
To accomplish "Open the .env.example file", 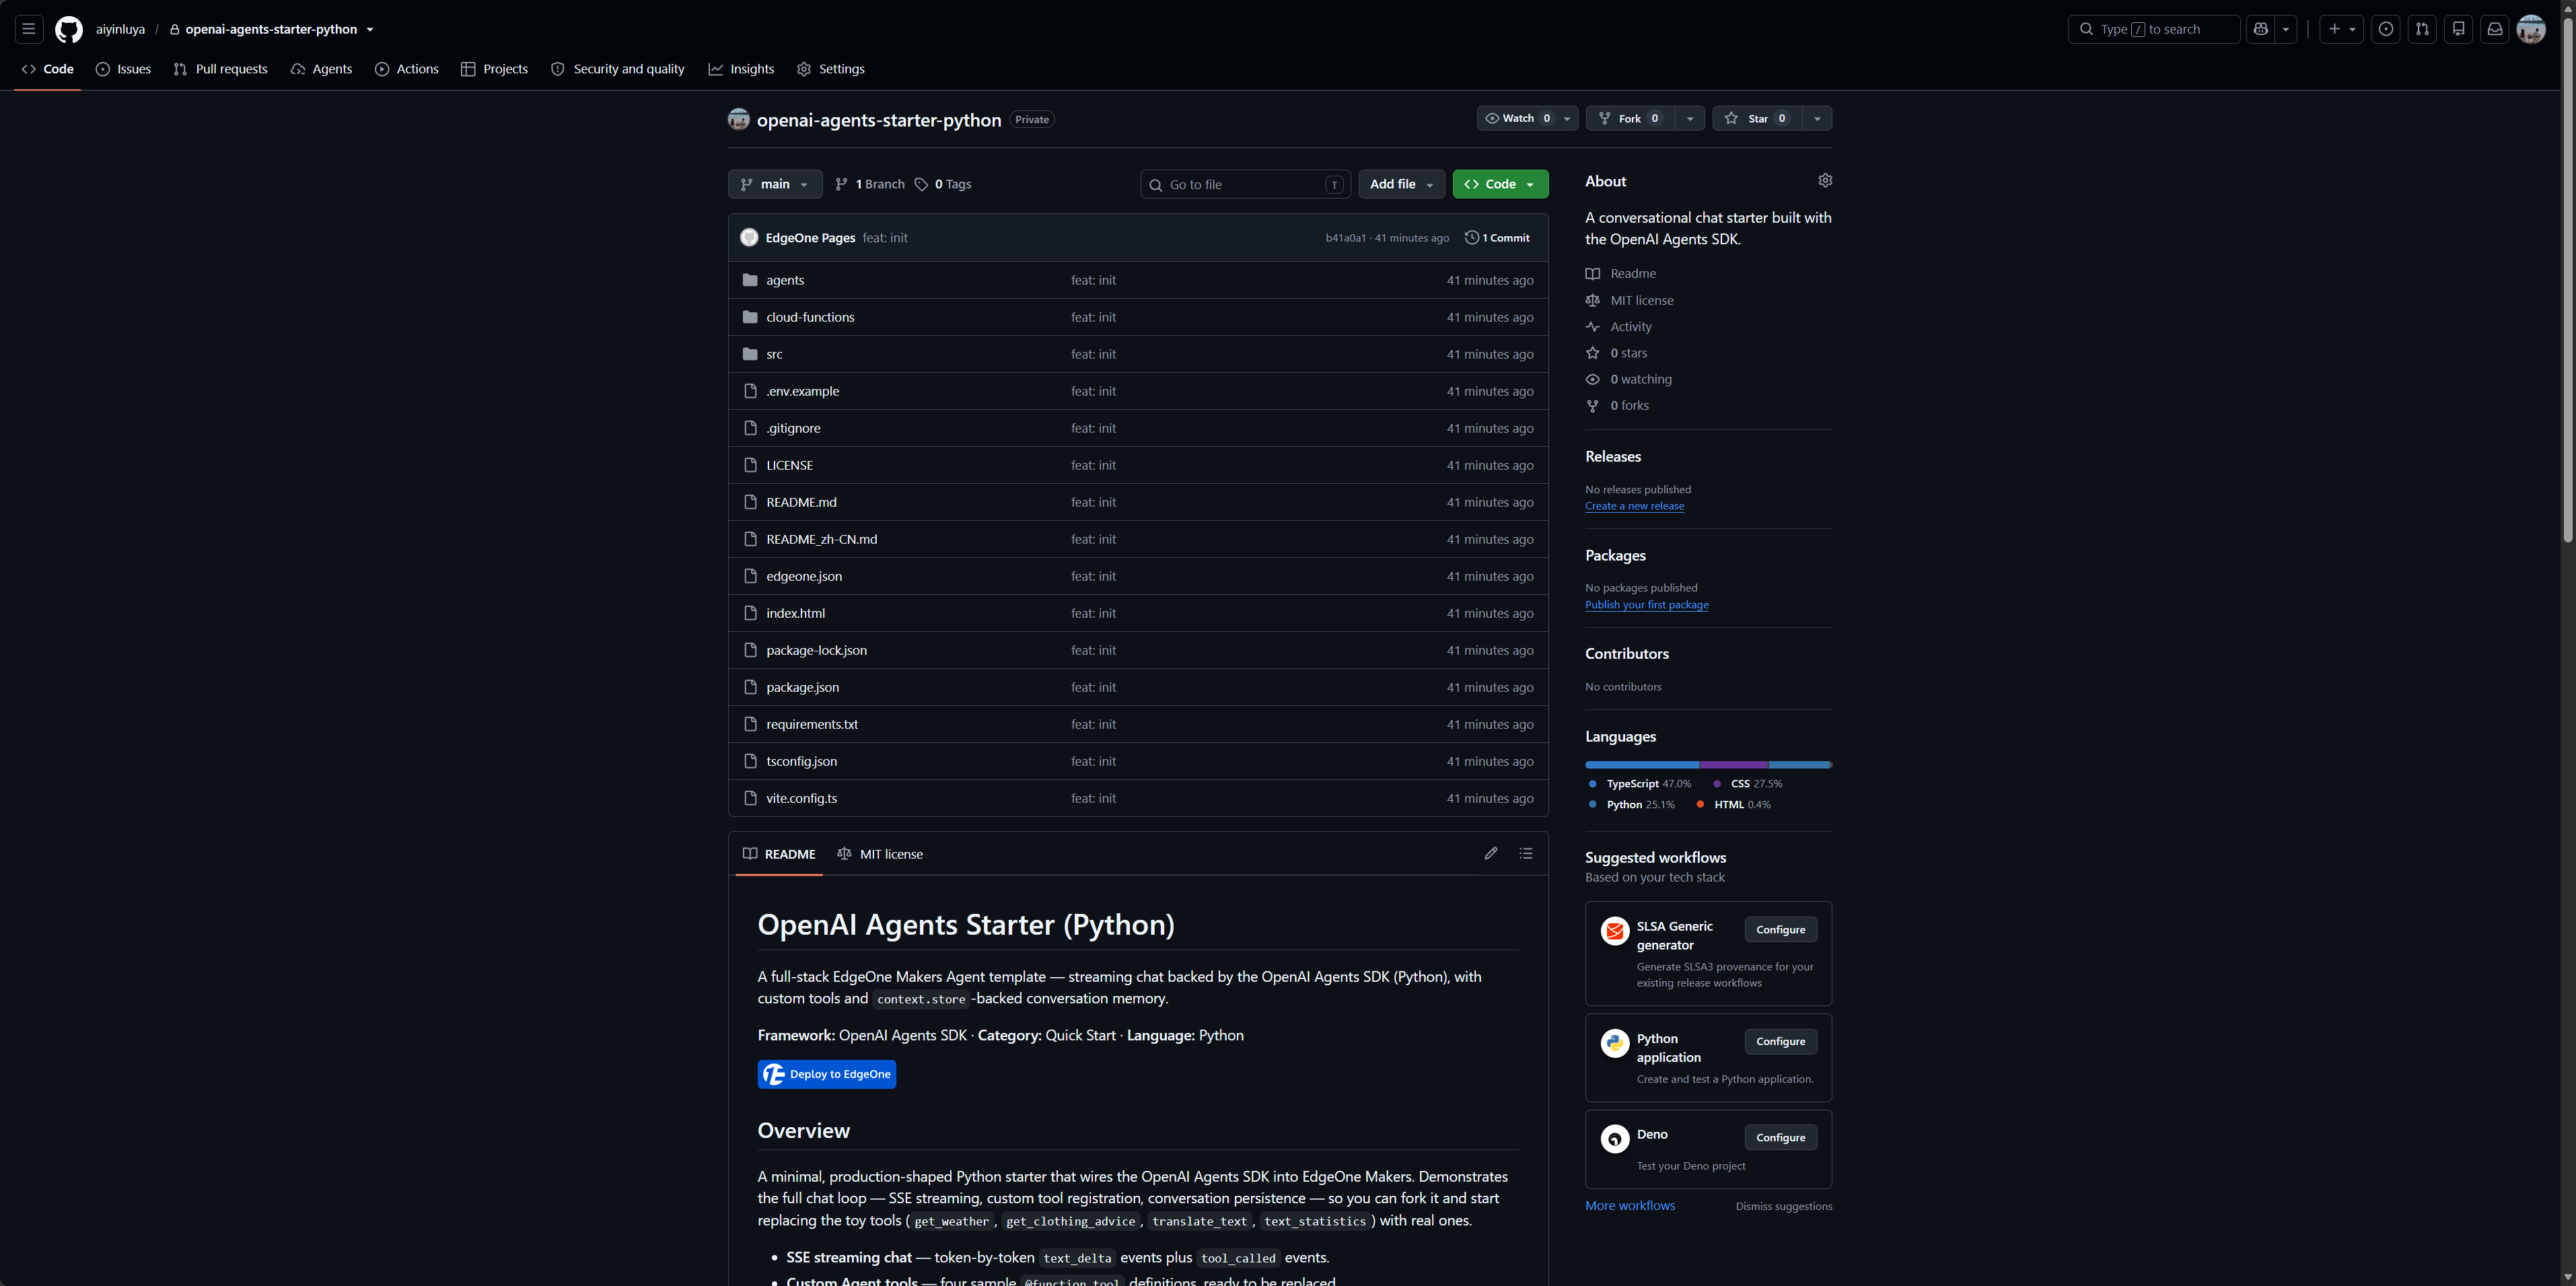I will (802, 391).
